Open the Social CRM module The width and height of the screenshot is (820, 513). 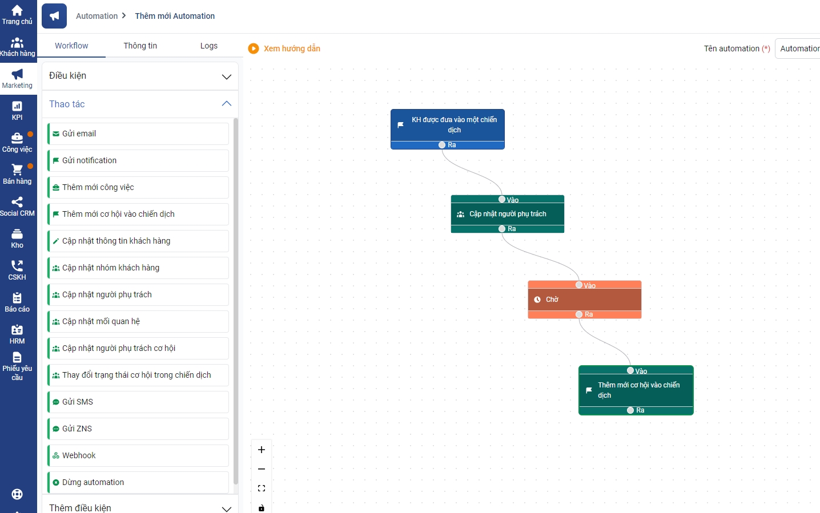coord(17,207)
